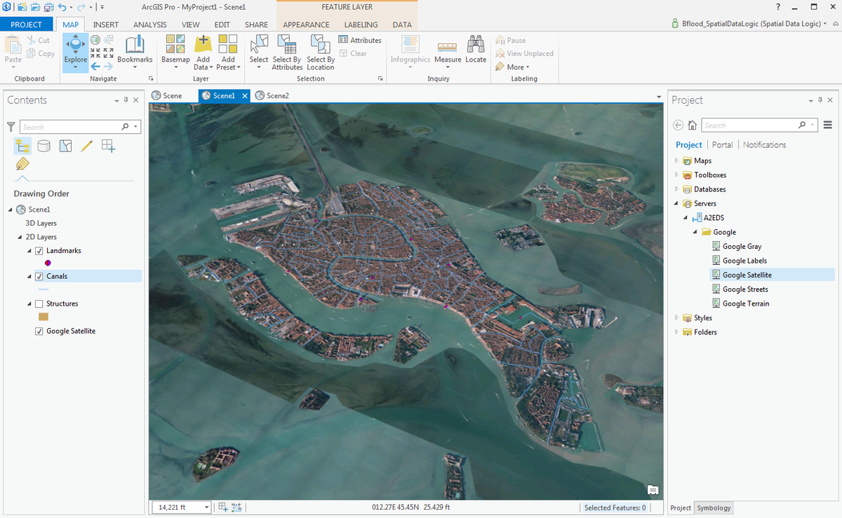Collapse the 2D Layers group

(x=20, y=237)
